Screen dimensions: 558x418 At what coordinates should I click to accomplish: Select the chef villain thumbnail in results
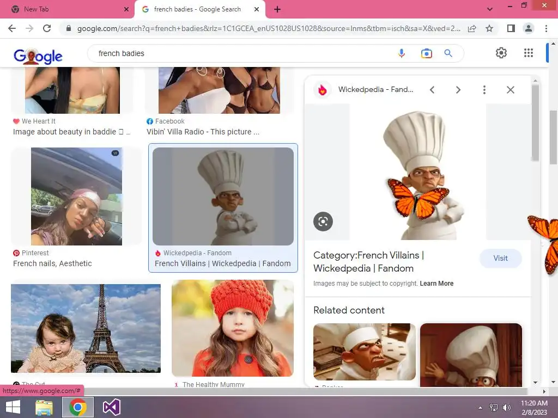coord(223,196)
